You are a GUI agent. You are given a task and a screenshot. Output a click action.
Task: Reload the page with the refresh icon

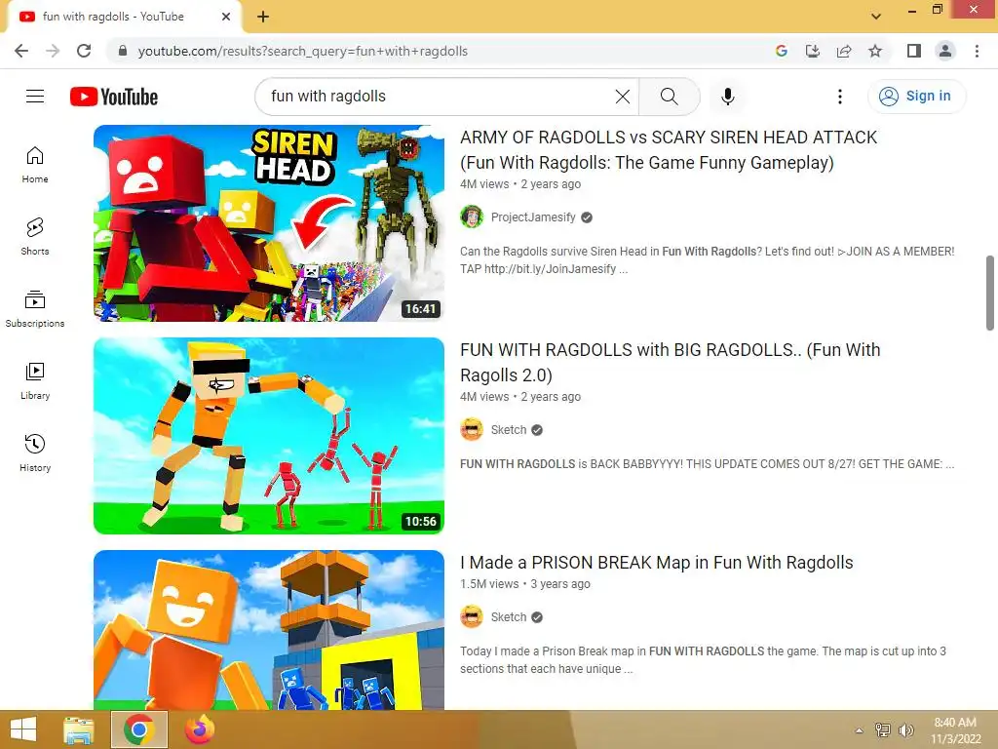(84, 51)
